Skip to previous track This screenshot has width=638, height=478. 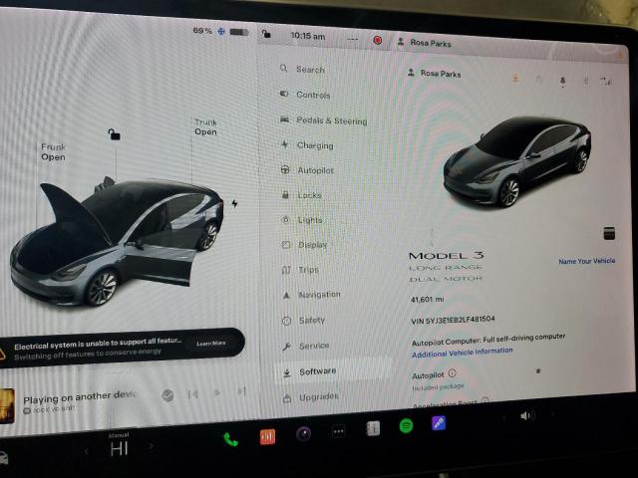point(192,394)
